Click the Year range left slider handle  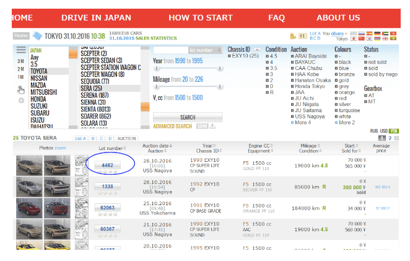click(156, 68)
